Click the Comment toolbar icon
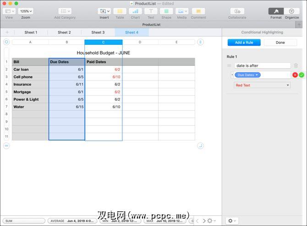The image size is (307, 226). tap(198, 11)
